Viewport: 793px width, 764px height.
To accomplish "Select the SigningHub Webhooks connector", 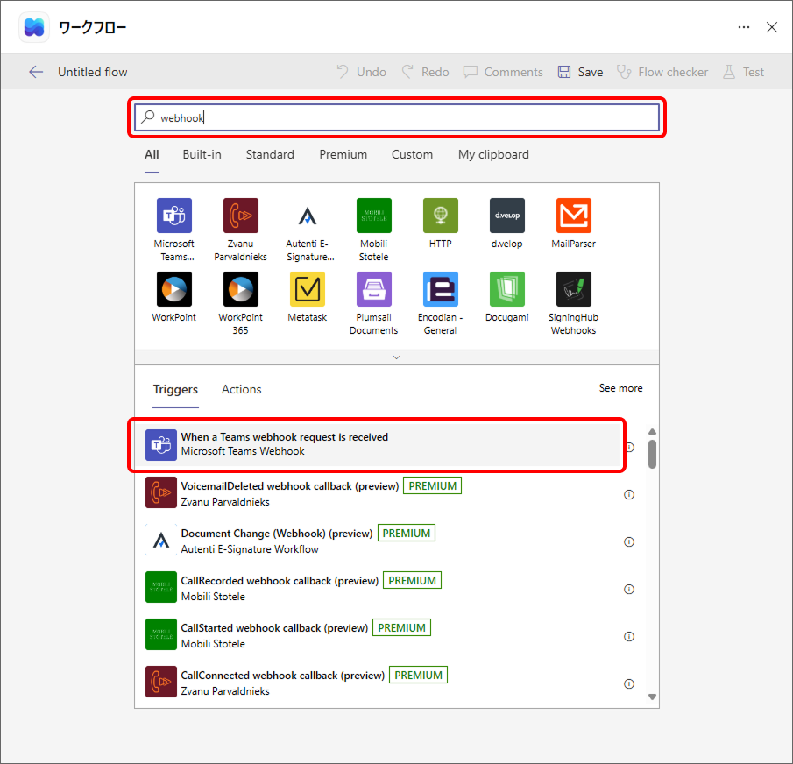I will tap(574, 289).
